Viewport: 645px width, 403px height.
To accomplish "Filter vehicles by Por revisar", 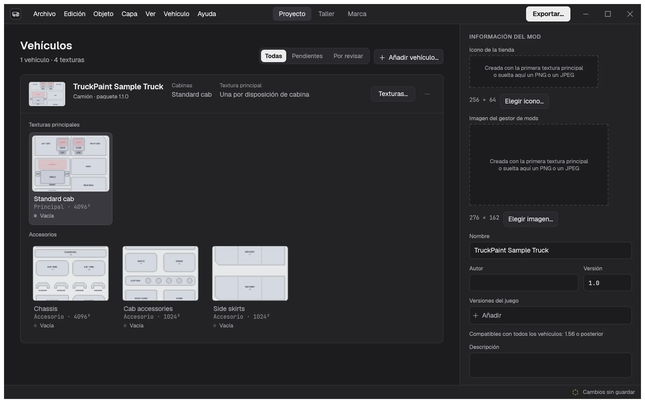I will pos(348,56).
